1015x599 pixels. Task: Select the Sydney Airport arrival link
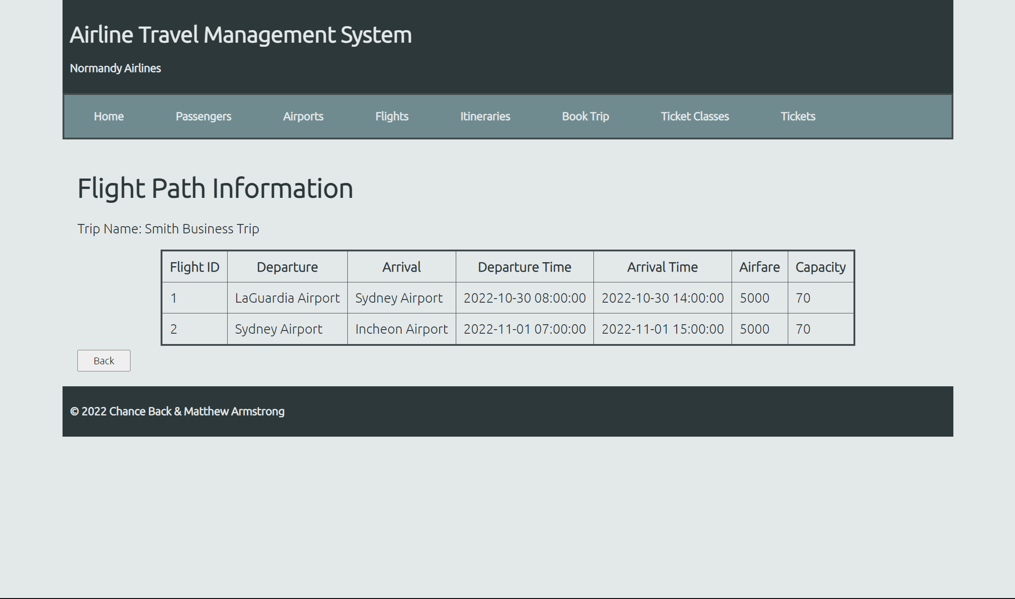(x=400, y=297)
